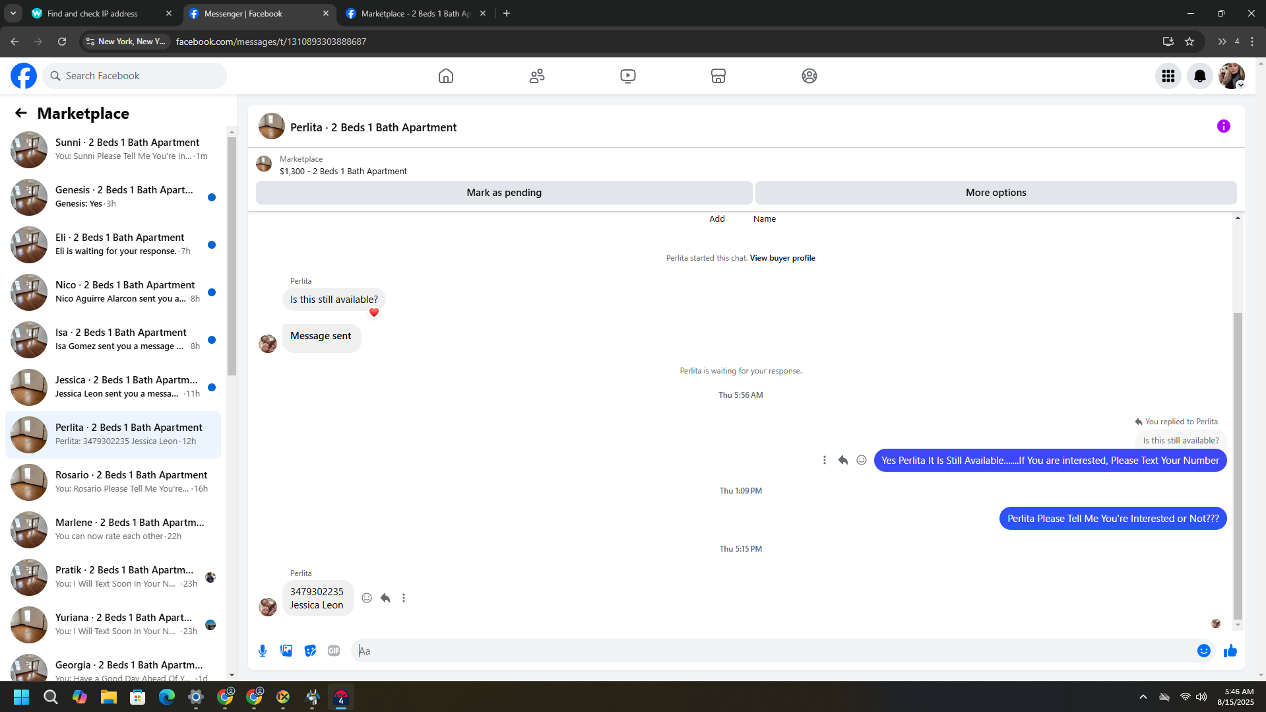Open a new browser tab

tap(507, 13)
